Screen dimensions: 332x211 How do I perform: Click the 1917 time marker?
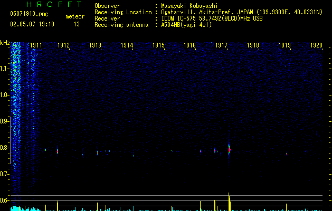click(x=221, y=45)
